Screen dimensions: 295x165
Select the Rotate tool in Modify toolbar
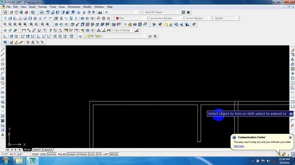[x=293, y=78]
